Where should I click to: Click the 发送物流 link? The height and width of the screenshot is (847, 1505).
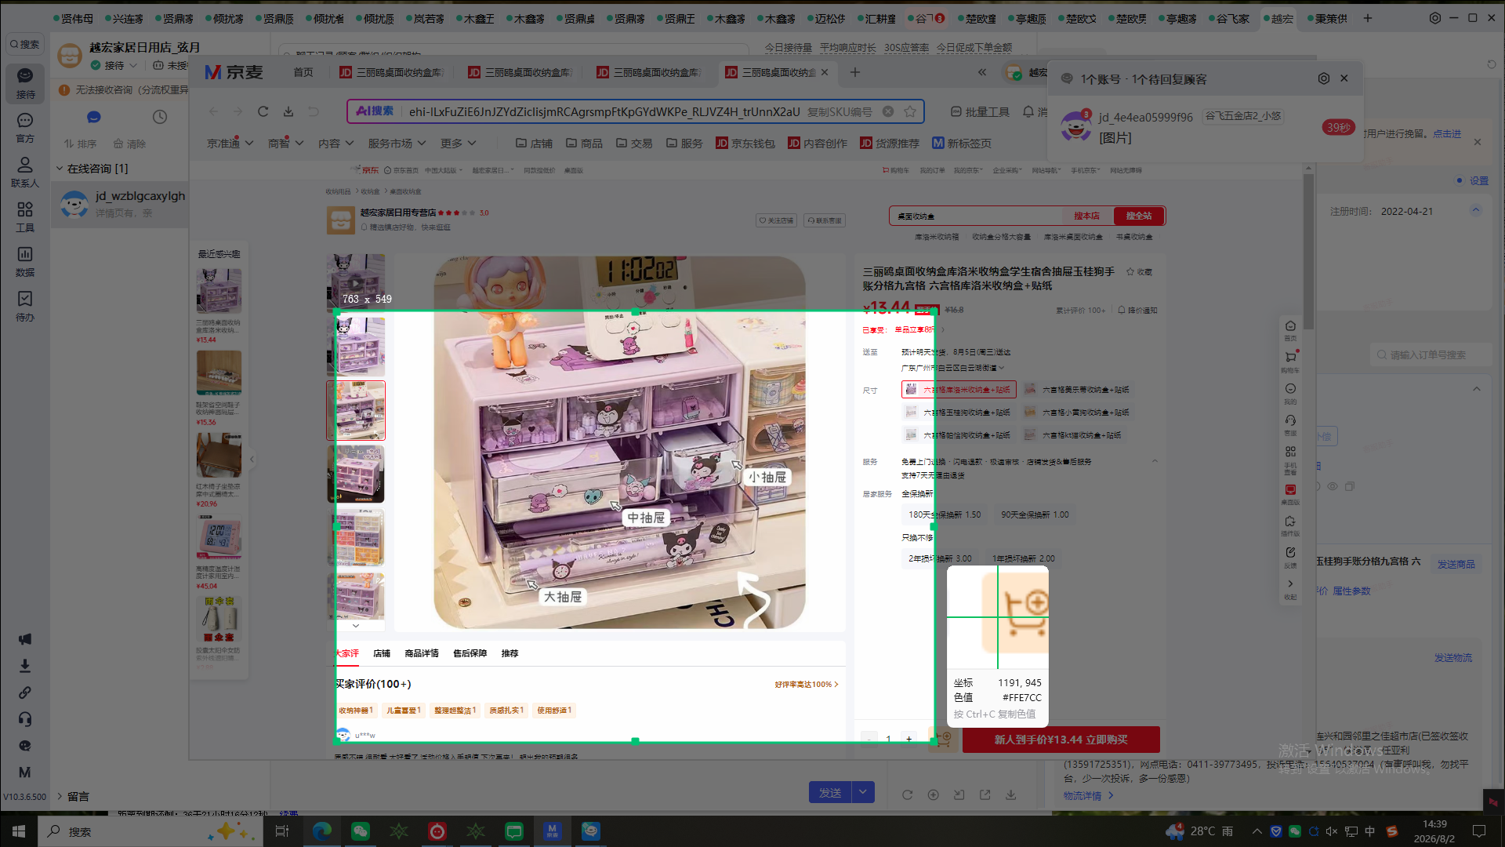[x=1452, y=658]
